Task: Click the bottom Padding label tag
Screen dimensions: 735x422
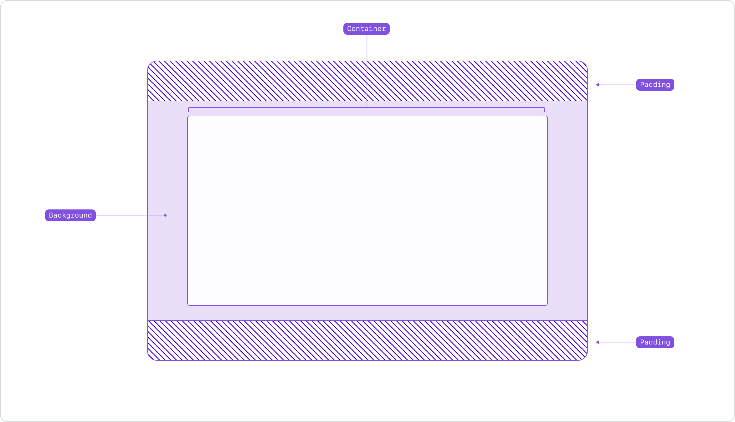Action: point(655,342)
